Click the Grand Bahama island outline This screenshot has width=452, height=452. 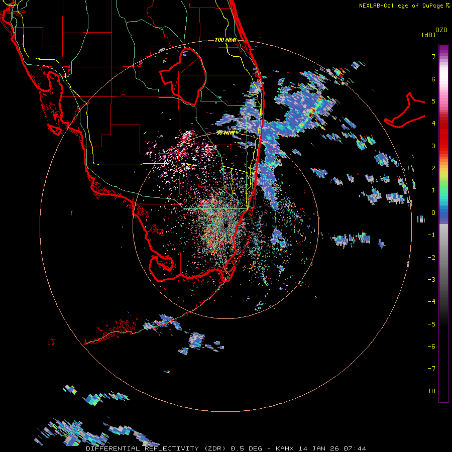coord(405,110)
